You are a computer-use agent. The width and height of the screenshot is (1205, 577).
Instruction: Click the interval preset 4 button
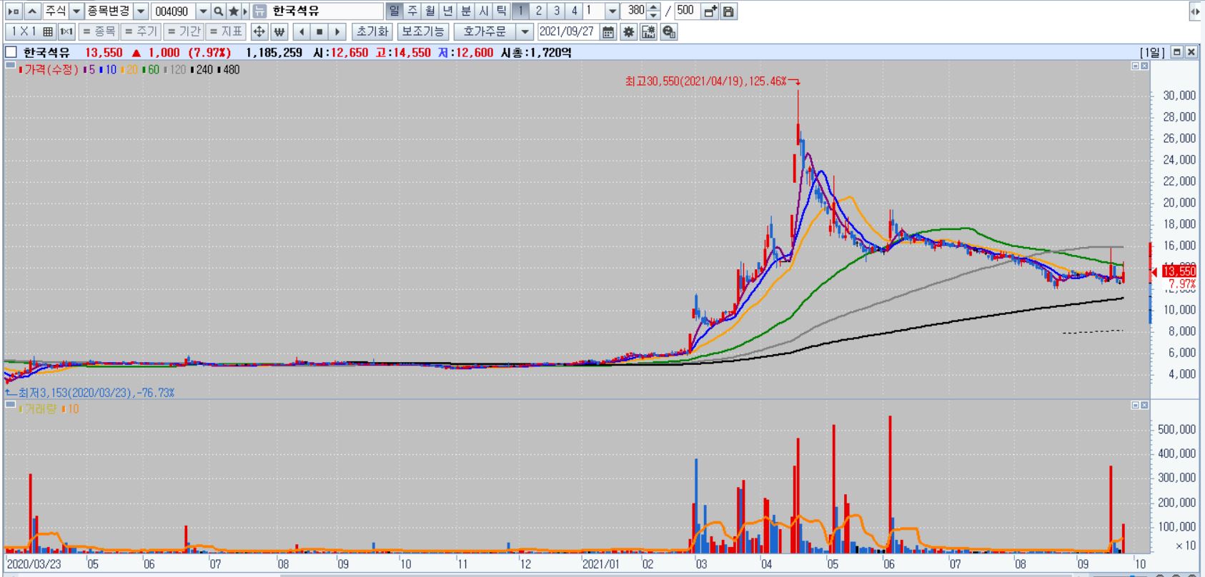[574, 11]
